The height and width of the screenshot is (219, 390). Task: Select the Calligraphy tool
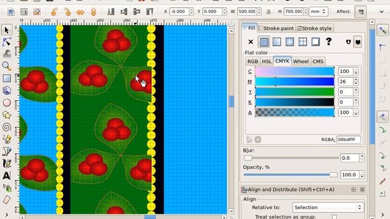(7, 164)
